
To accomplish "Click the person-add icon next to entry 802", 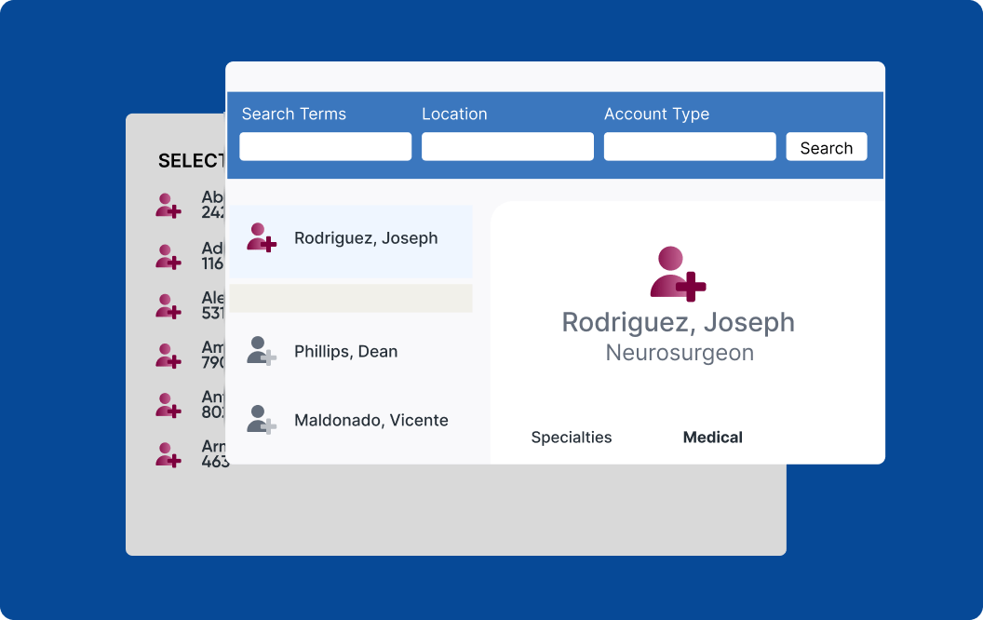I will 168,405.
